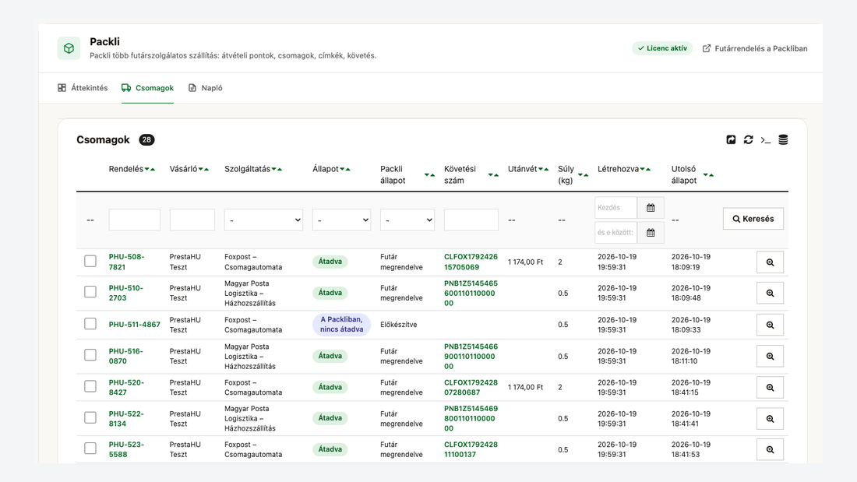Sort Vásárló column descending with down arrow
Screen dimensions: 857x482
pyautogui.click(x=201, y=170)
